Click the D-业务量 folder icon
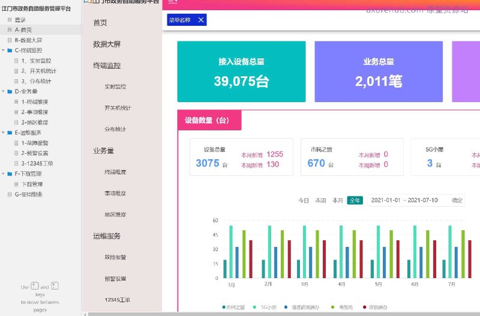 tap(10, 91)
